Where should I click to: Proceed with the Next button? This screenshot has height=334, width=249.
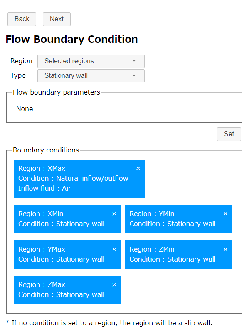tap(57, 20)
